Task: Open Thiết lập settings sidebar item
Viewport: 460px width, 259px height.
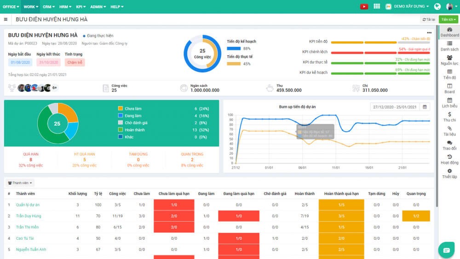Action: coord(449,173)
